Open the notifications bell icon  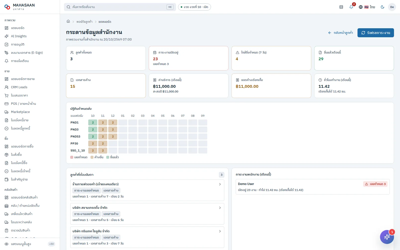coord(351,7)
